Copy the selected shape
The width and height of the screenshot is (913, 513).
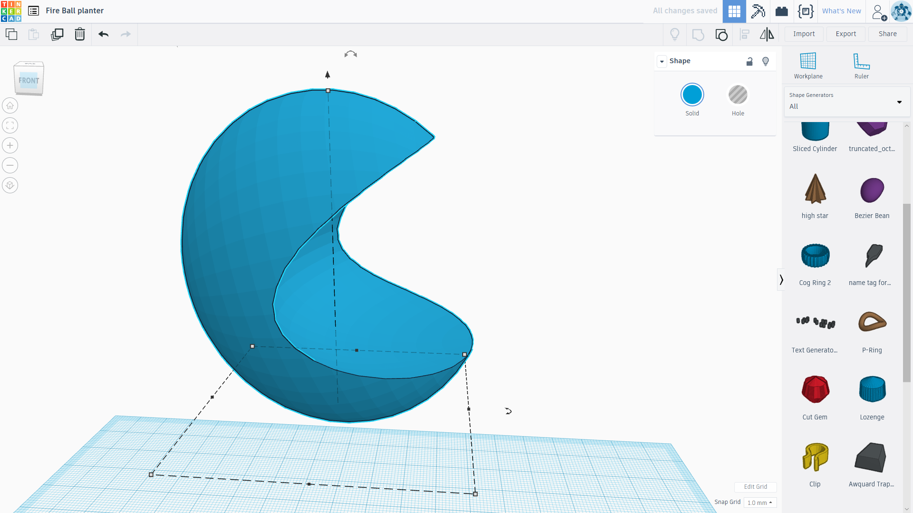11,34
